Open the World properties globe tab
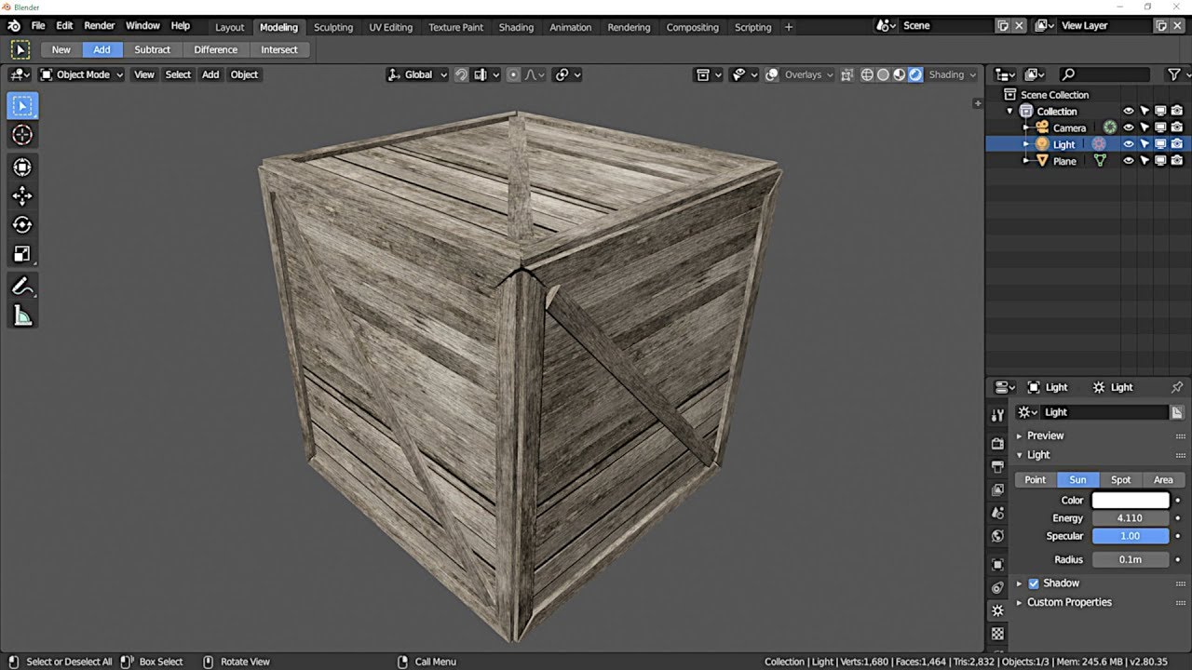 tap(997, 536)
